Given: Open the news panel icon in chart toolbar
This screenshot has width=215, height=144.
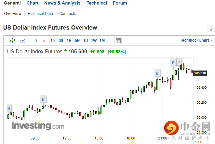Looking at the screenshot, I should pos(118,41).
